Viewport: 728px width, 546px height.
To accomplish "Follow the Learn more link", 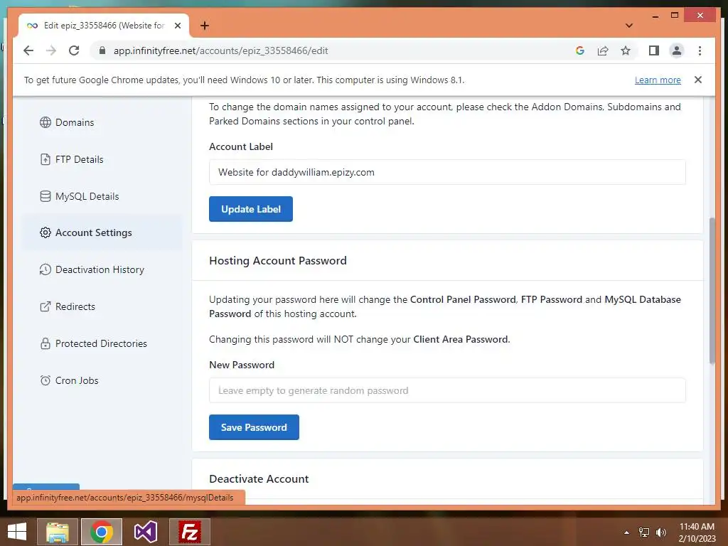I will click(x=658, y=80).
